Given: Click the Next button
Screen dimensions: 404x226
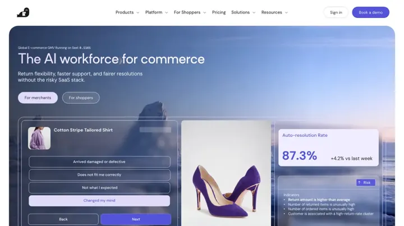Looking at the screenshot, I should (136, 219).
